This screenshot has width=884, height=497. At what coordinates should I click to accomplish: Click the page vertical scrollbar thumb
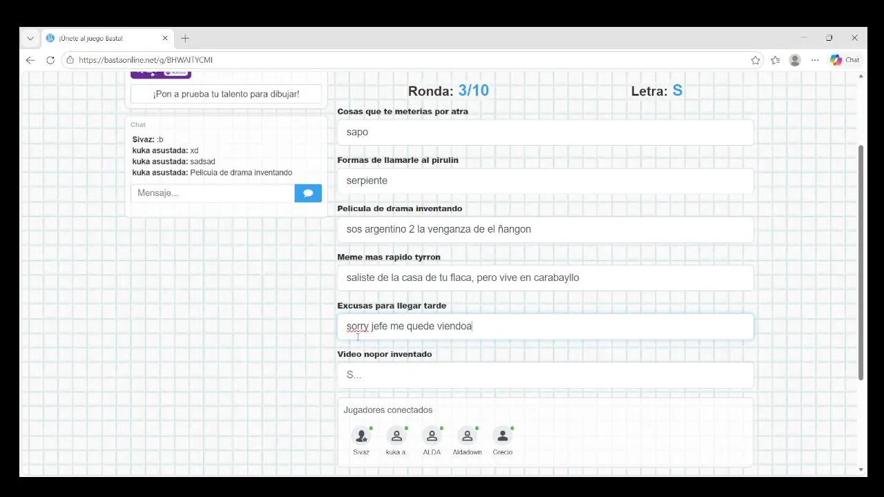(861, 262)
